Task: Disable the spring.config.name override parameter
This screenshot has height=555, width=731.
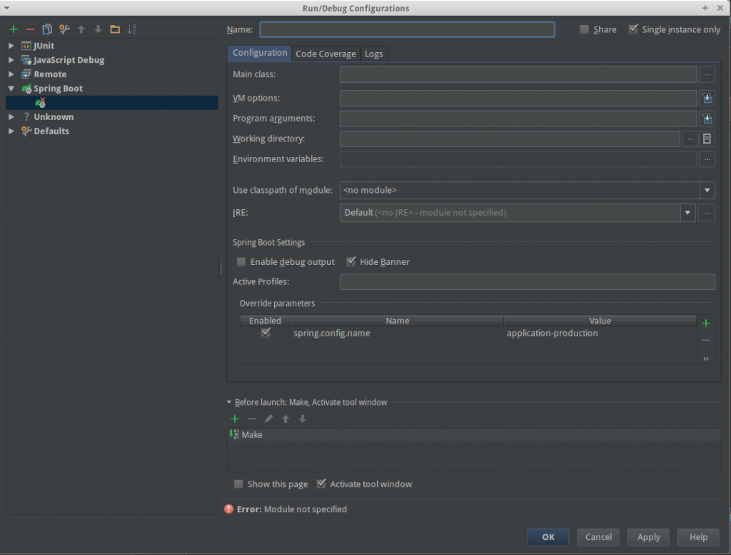Action: [266, 333]
